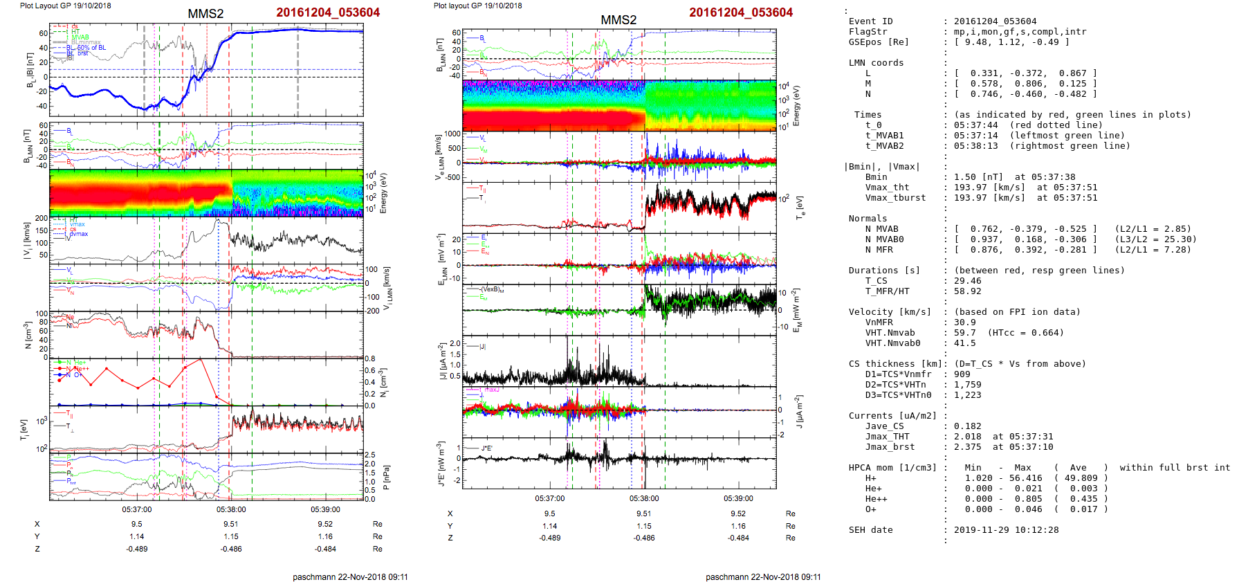Click the top BL, |B| panel of the left plot
Screen dimensions: 1248x582
point(206,71)
